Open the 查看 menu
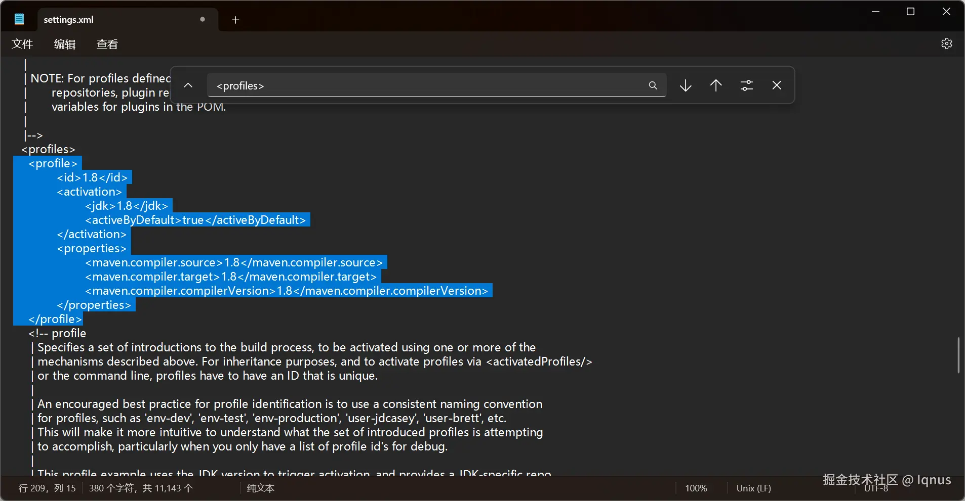965x501 pixels. pos(107,44)
